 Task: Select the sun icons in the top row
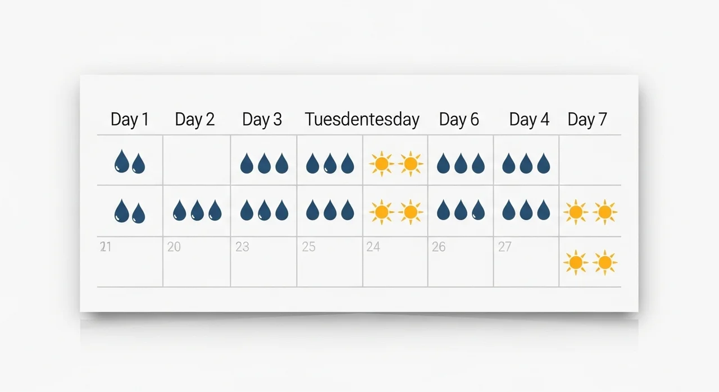tap(395, 163)
